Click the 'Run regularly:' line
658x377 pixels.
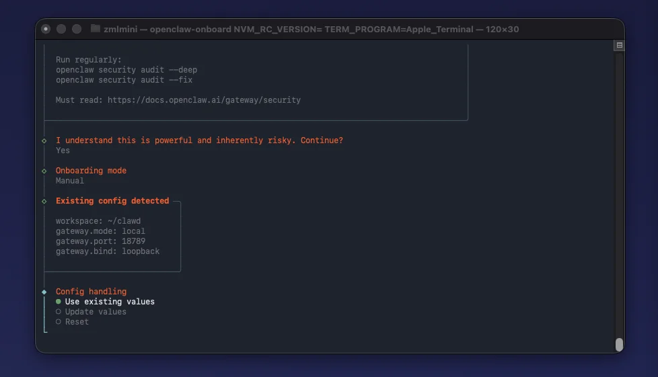point(89,60)
